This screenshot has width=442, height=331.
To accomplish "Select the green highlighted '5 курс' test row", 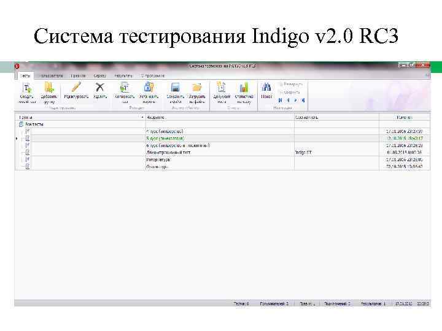I will click(x=222, y=138).
